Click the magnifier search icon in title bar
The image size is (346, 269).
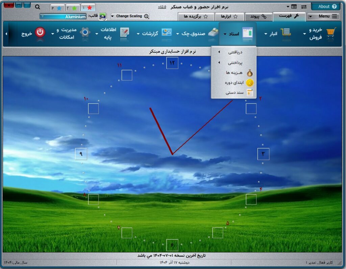(x=38, y=7)
